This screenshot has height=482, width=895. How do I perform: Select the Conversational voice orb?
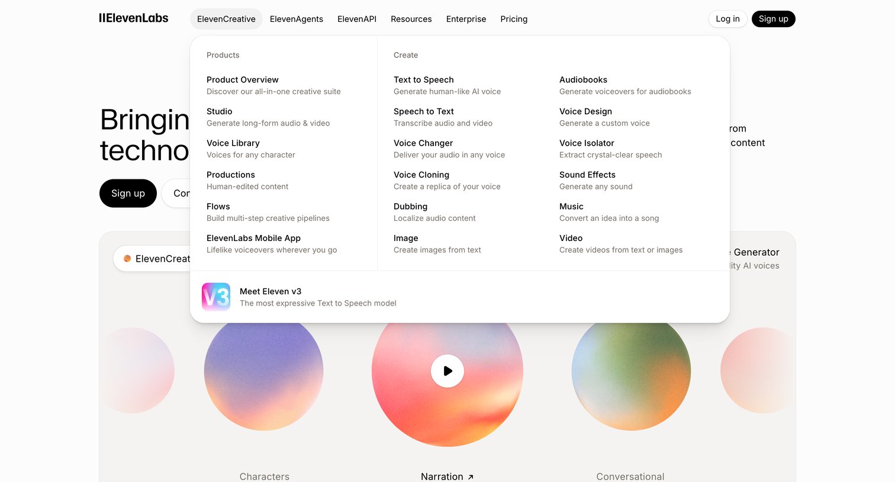[x=631, y=377]
